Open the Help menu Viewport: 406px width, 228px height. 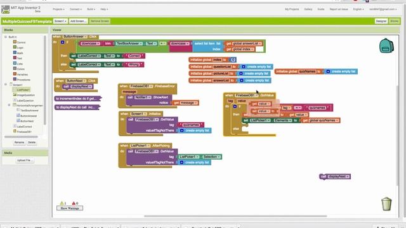104,9
